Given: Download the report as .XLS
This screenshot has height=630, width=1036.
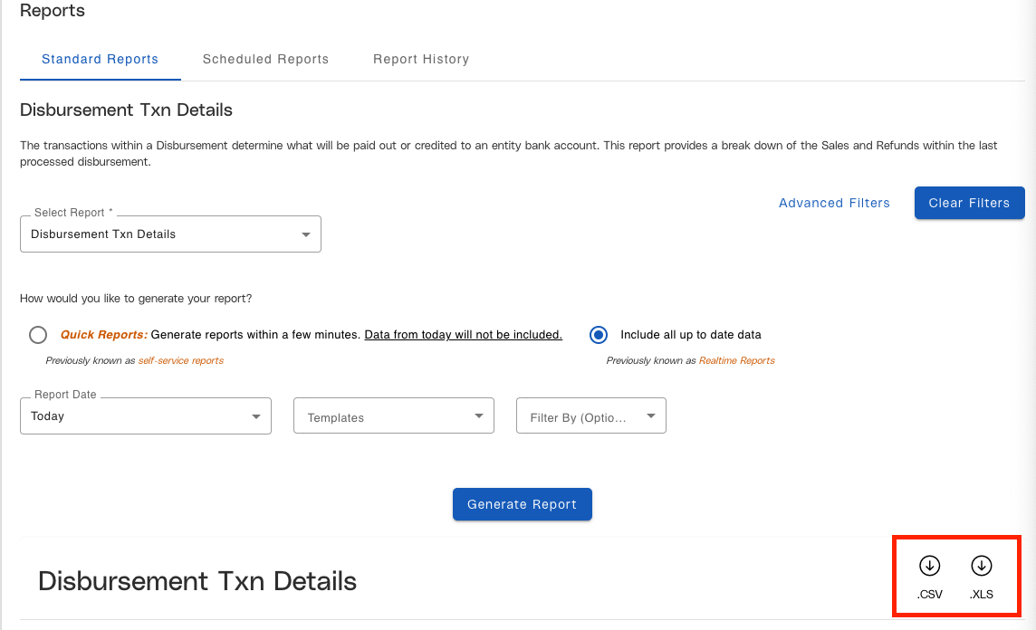Looking at the screenshot, I should pos(982,567).
